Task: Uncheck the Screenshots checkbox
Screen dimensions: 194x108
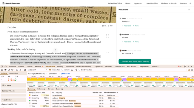Action: coord(50,70)
